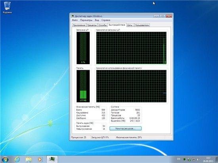Click status bar text Процессов: 25
The height and width of the screenshot is (163, 218).
point(78,137)
